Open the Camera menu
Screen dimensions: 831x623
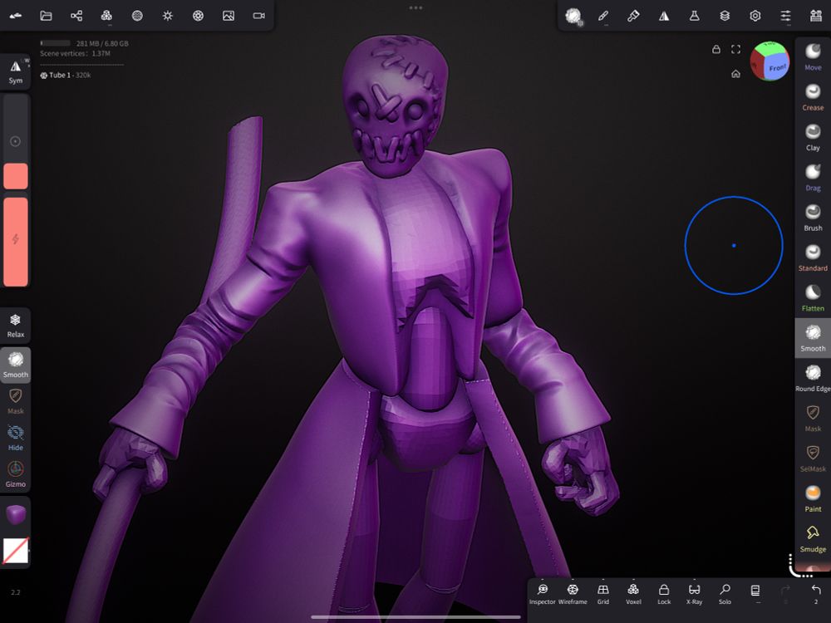(x=258, y=16)
